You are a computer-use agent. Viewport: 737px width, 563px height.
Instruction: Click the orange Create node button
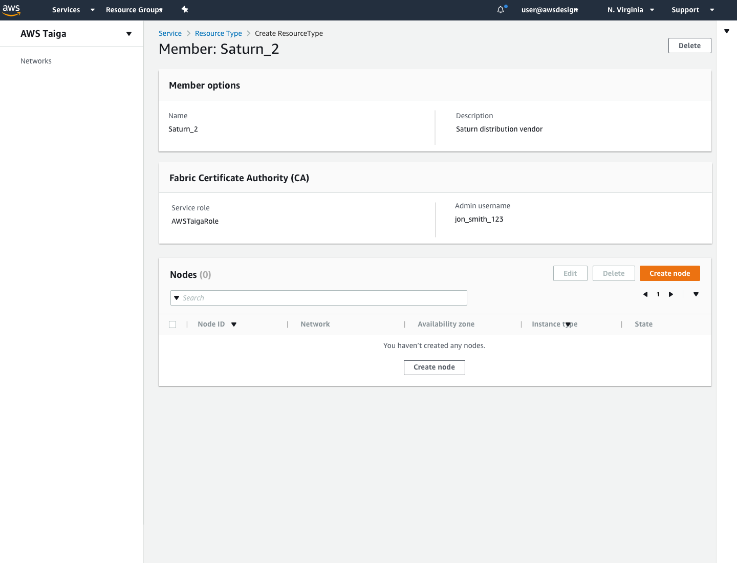click(669, 273)
